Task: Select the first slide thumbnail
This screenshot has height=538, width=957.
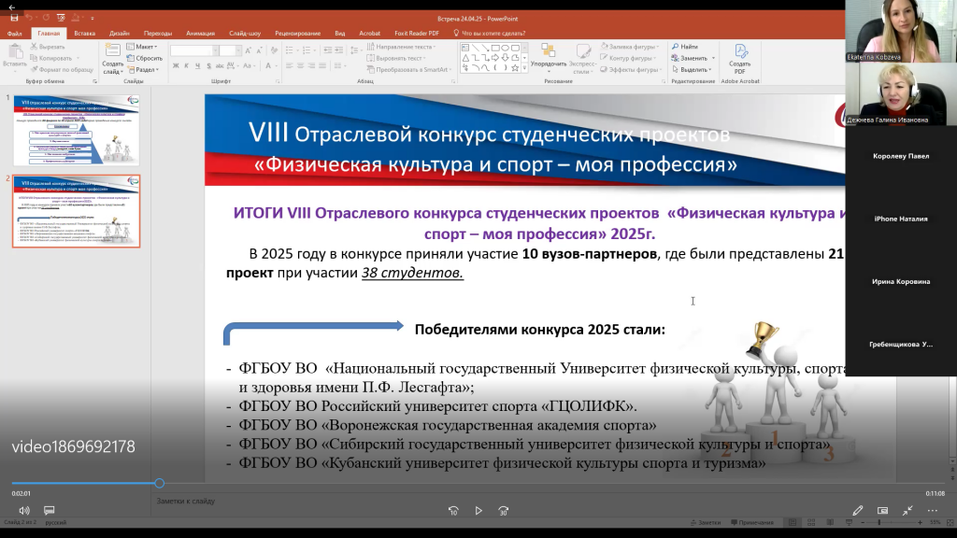Action: point(77,129)
